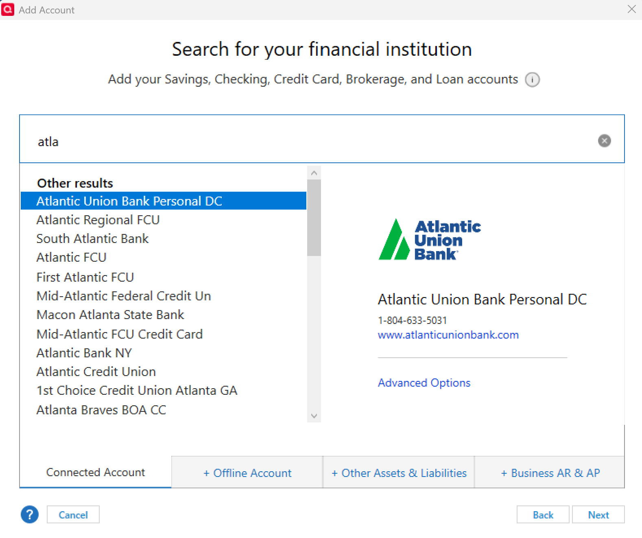Click the Atlantic Union Bank logo
This screenshot has width=642, height=538.
430,240
